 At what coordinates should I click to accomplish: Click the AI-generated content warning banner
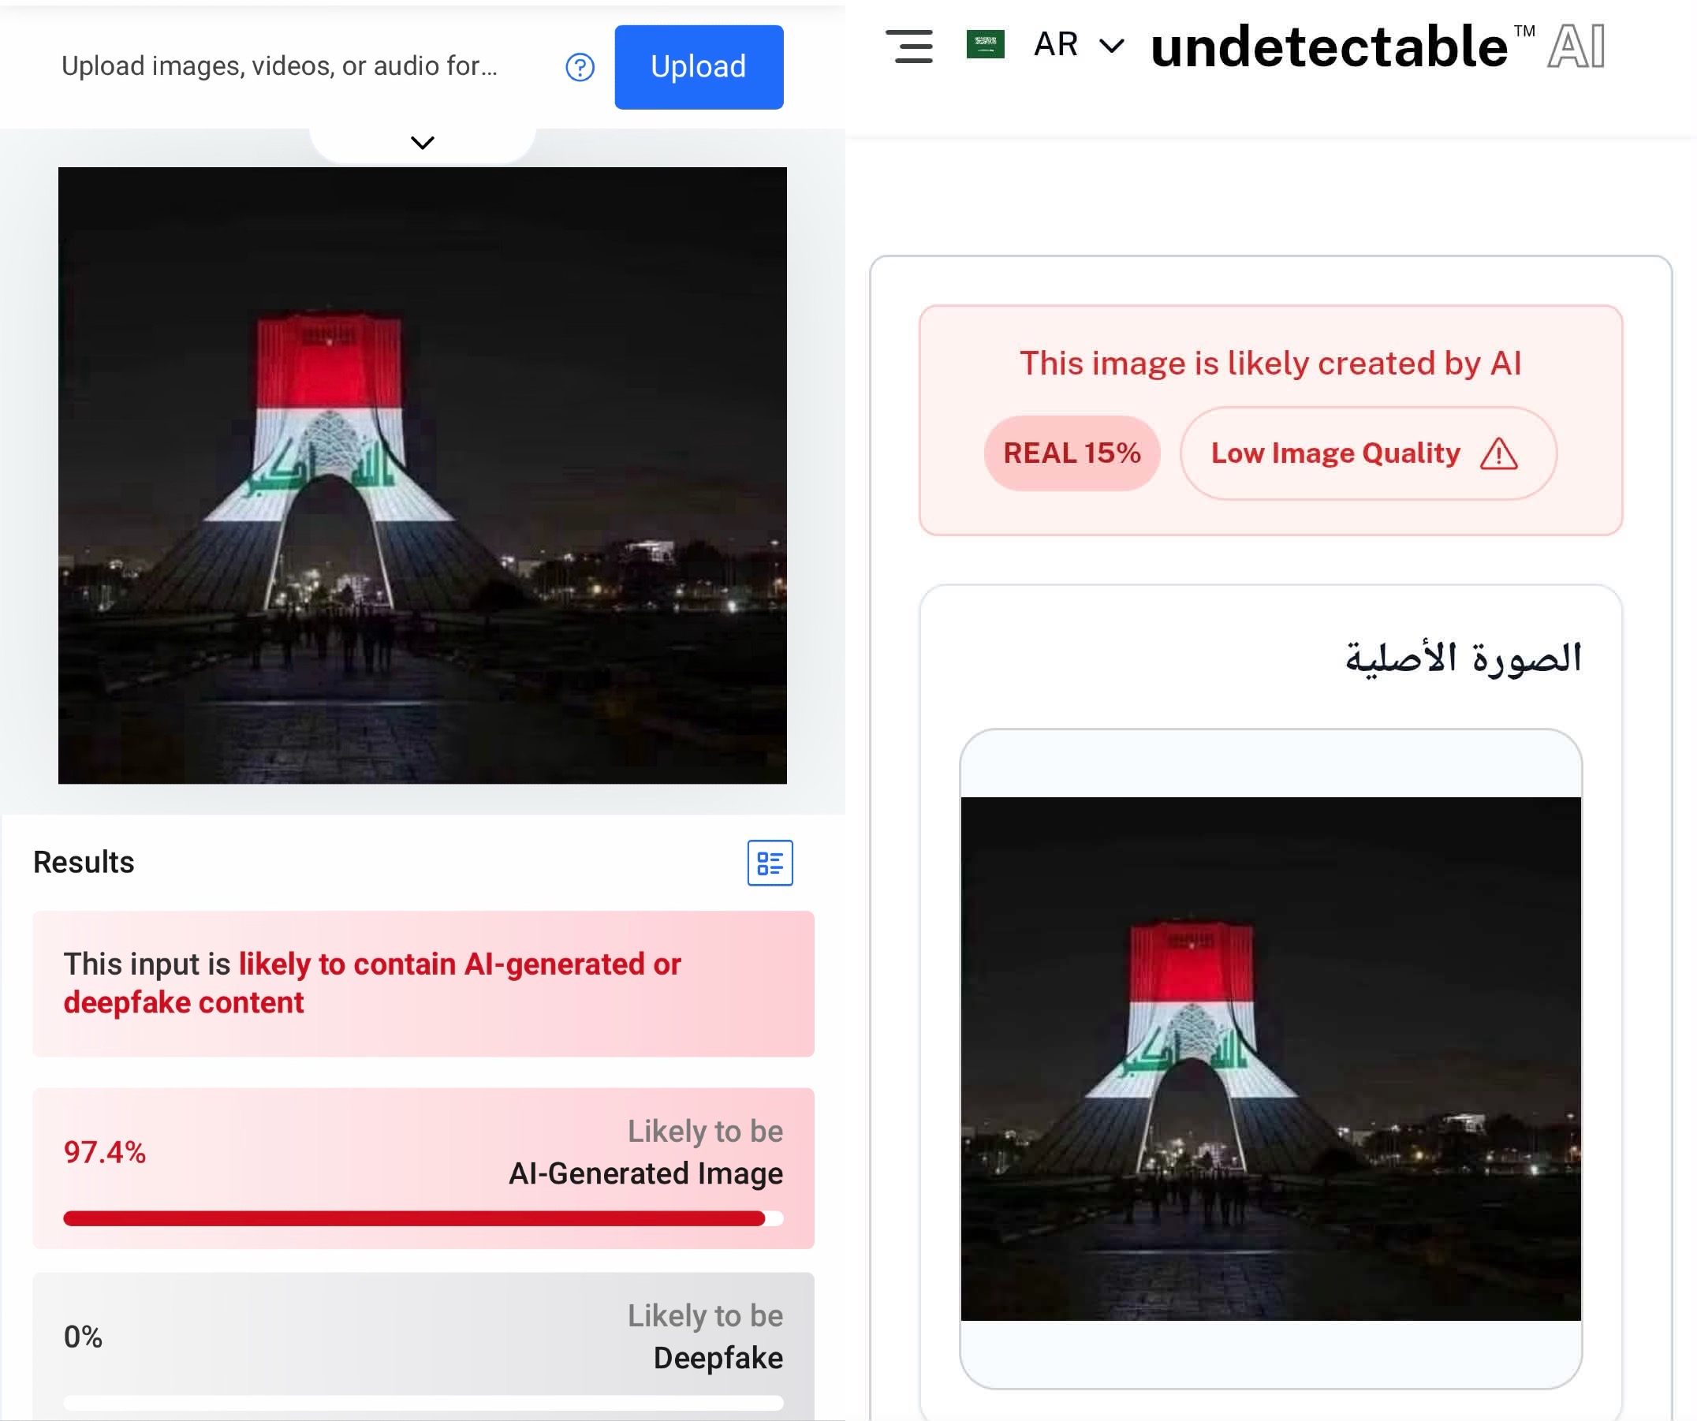[x=423, y=983]
